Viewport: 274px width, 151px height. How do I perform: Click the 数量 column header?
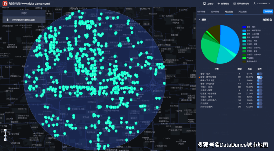point(240,69)
